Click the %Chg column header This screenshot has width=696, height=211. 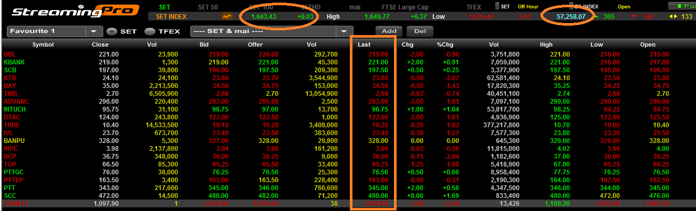pos(445,45)
